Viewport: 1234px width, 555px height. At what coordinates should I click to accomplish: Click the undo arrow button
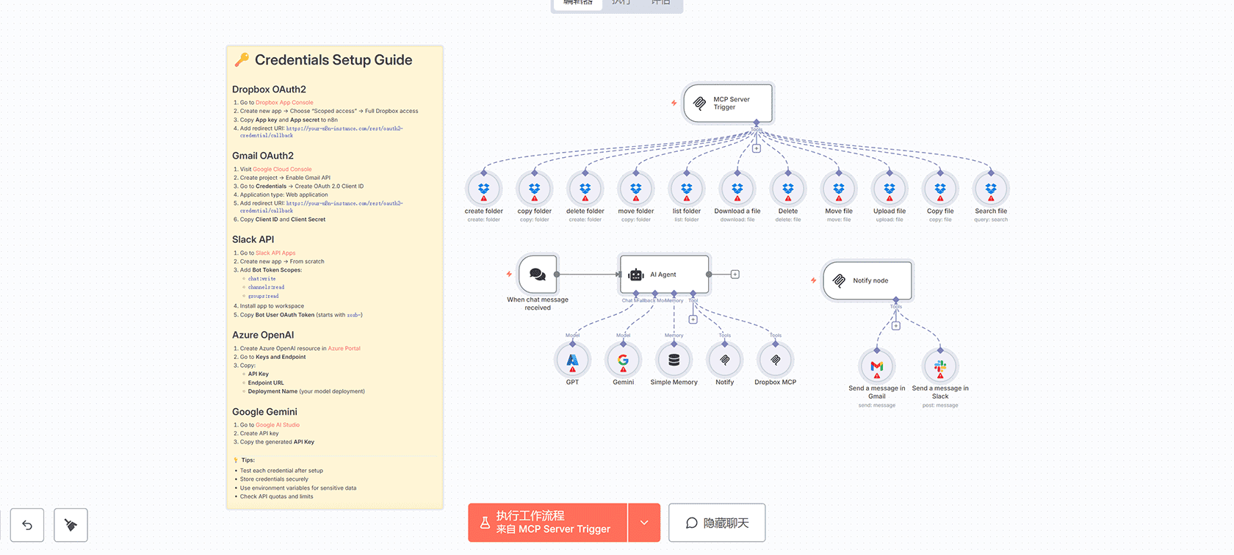pos(27,525)
